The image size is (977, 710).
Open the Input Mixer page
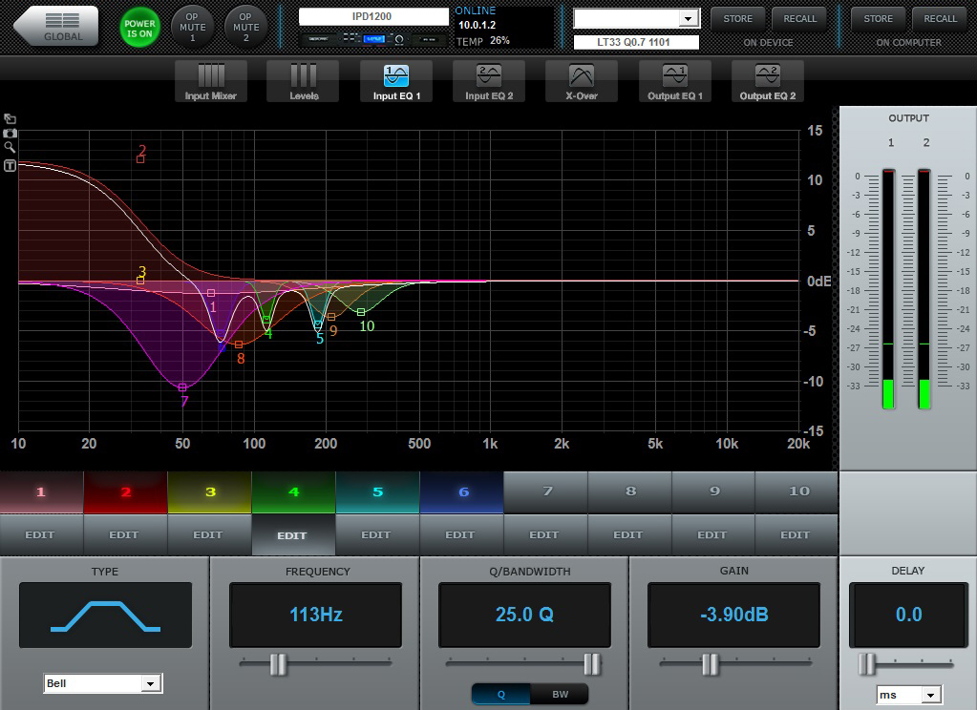pos(211,81)
